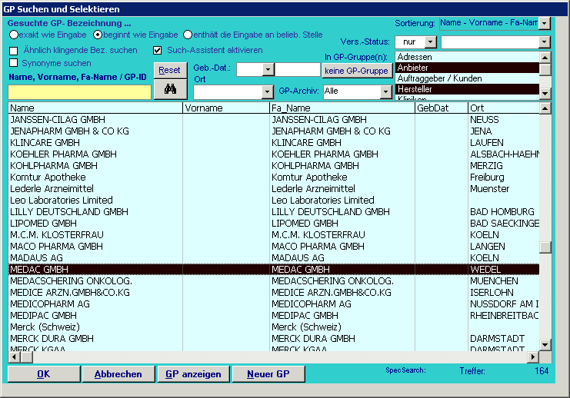The height and width of the screenshot is (398, 570).
Task: Select the 'LIPOMED GMBH' row
Action: pos(274,224)
